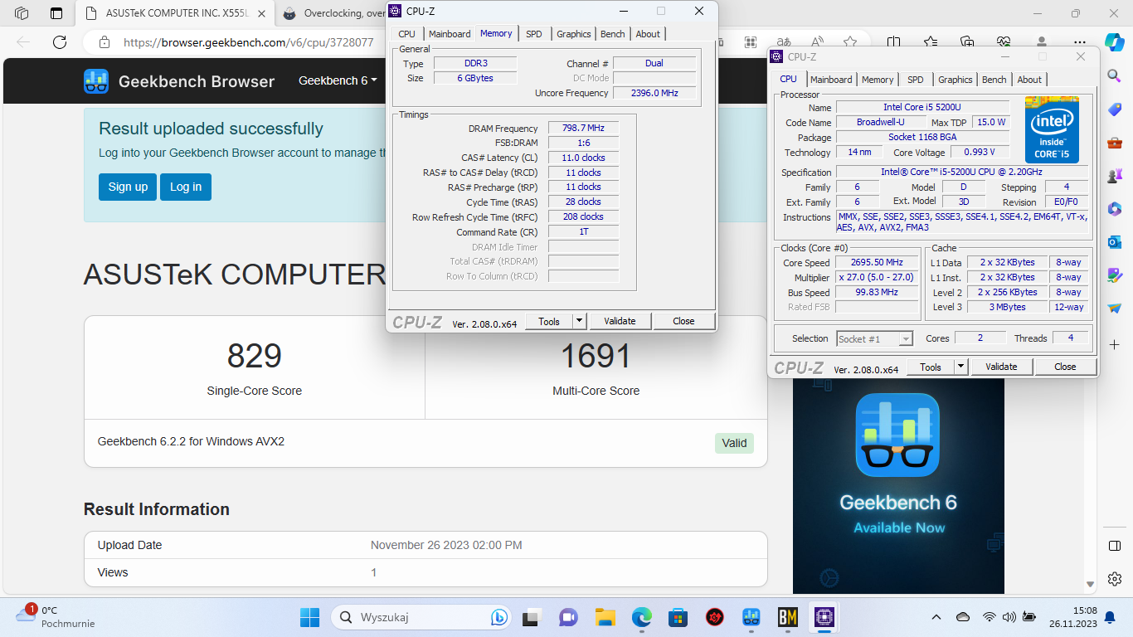Open File Explorer from taskbar
The image size is (1133, 637).
605,617
